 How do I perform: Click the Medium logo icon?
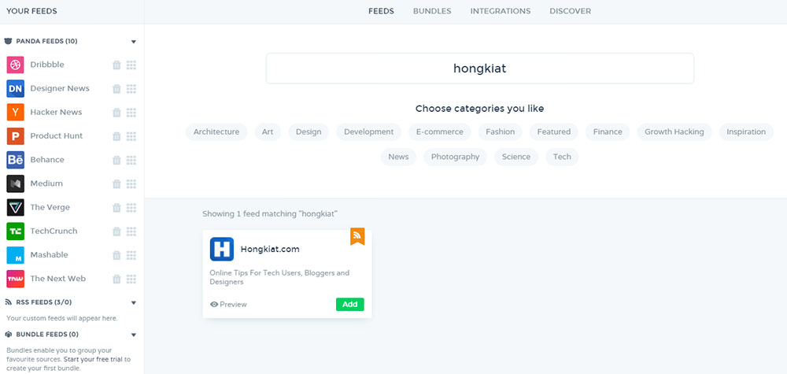point(16,183)
